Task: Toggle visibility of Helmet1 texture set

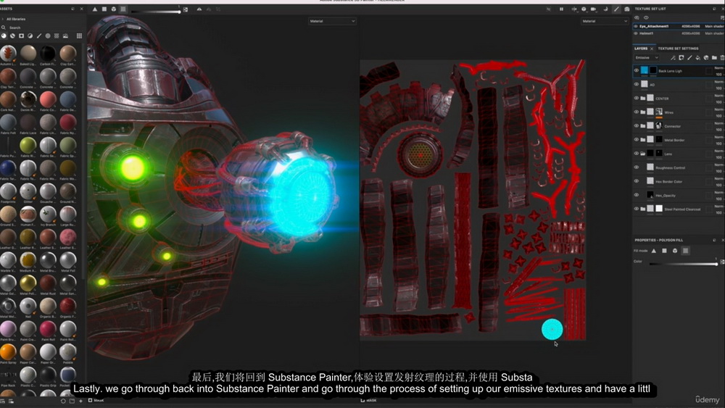Action: (636, 33)
